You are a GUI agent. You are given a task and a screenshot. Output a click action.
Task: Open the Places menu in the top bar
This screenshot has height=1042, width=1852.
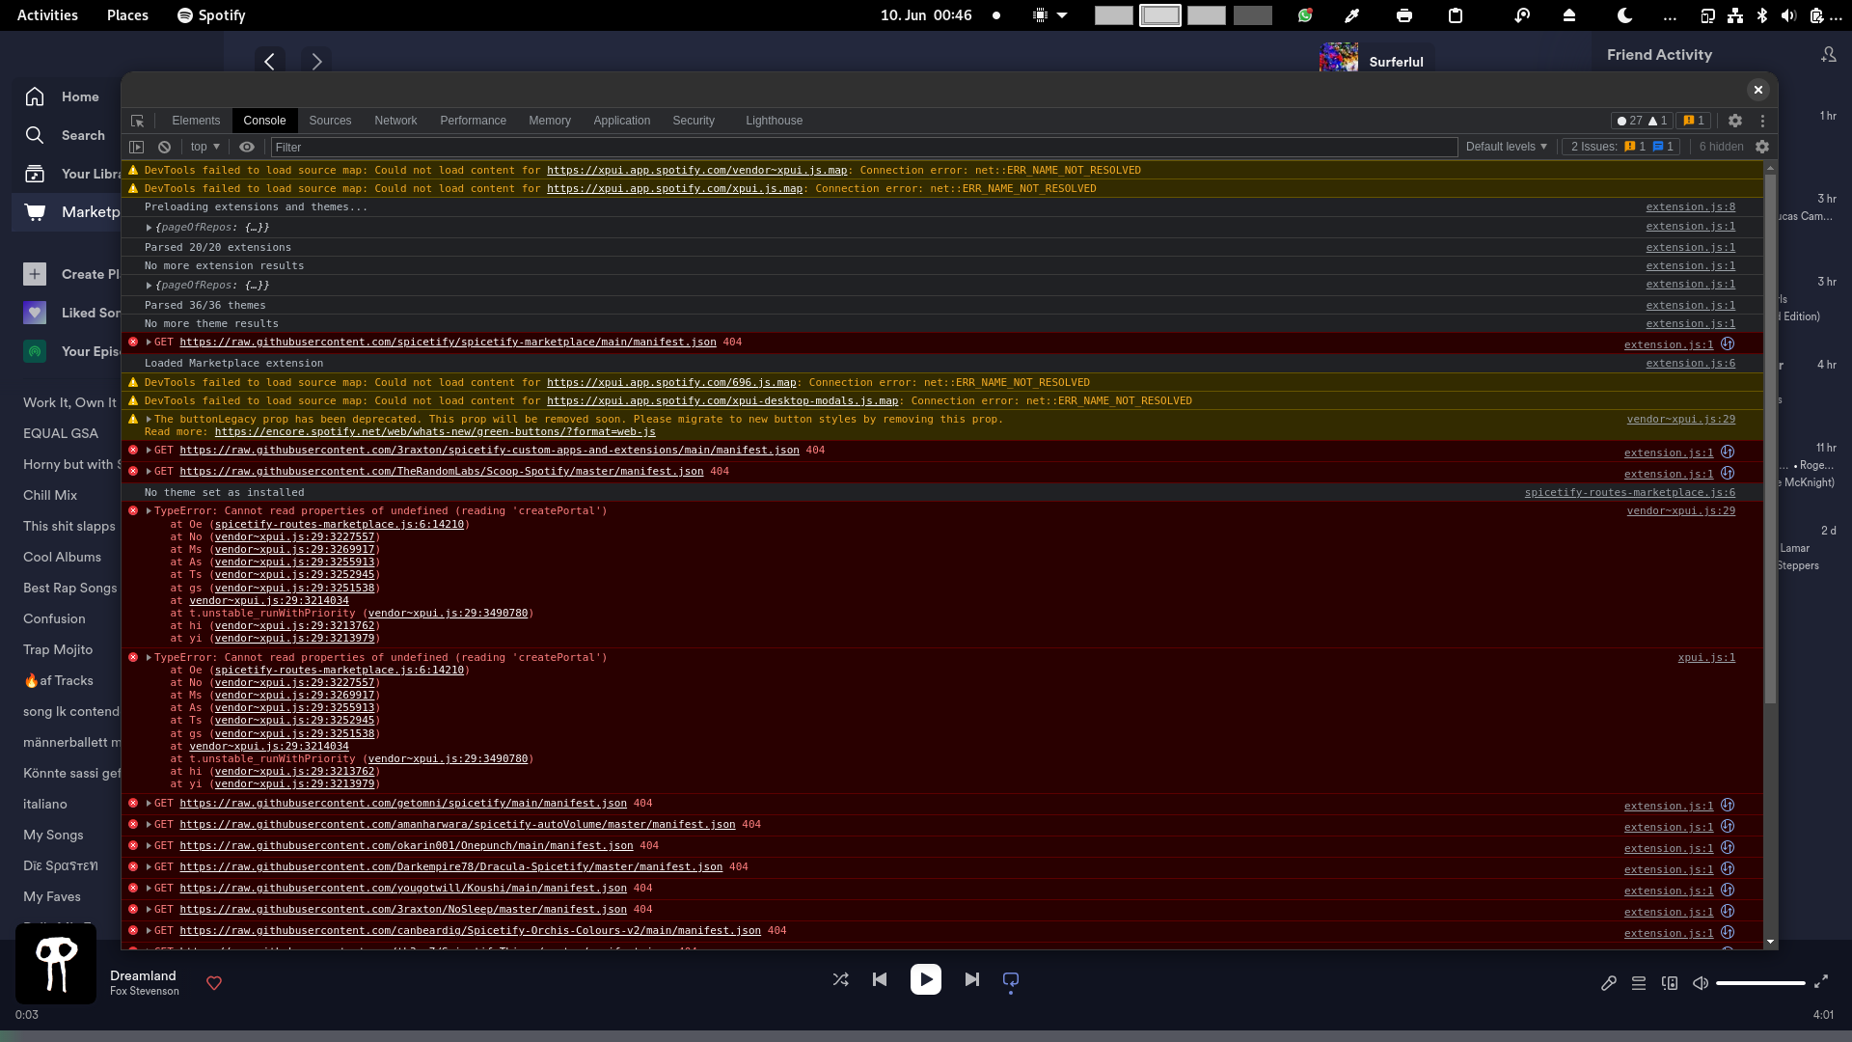pos(127,14)
